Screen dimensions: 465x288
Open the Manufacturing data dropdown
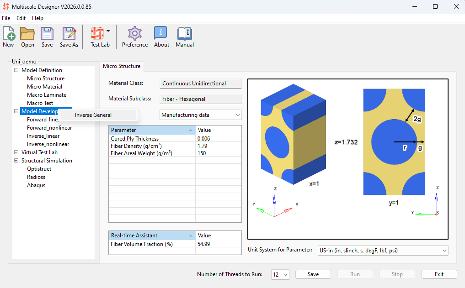pos(200,115)
